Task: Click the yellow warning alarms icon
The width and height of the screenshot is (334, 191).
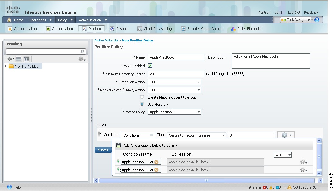Action: (x=271, y=187)
